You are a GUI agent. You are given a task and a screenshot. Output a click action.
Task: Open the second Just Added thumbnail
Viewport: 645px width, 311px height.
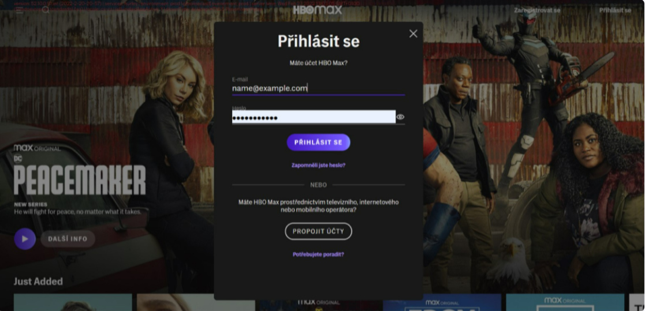tap(196, 302)
